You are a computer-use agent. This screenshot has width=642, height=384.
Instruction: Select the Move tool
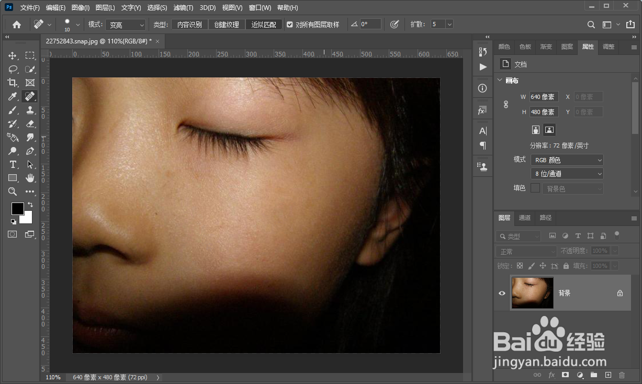pos(13,55)
